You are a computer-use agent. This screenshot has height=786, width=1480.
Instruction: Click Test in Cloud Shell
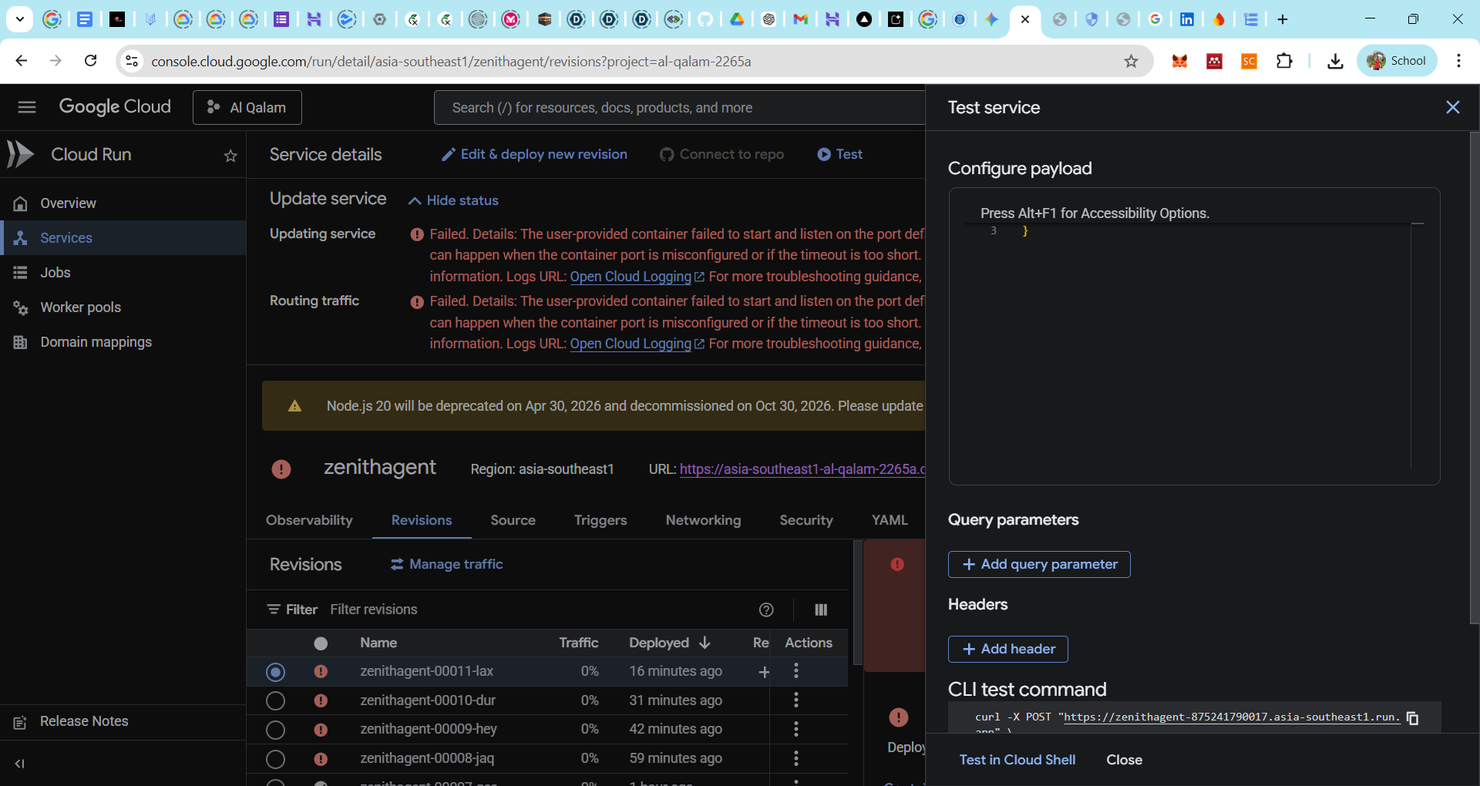[x=1017, y=760]
